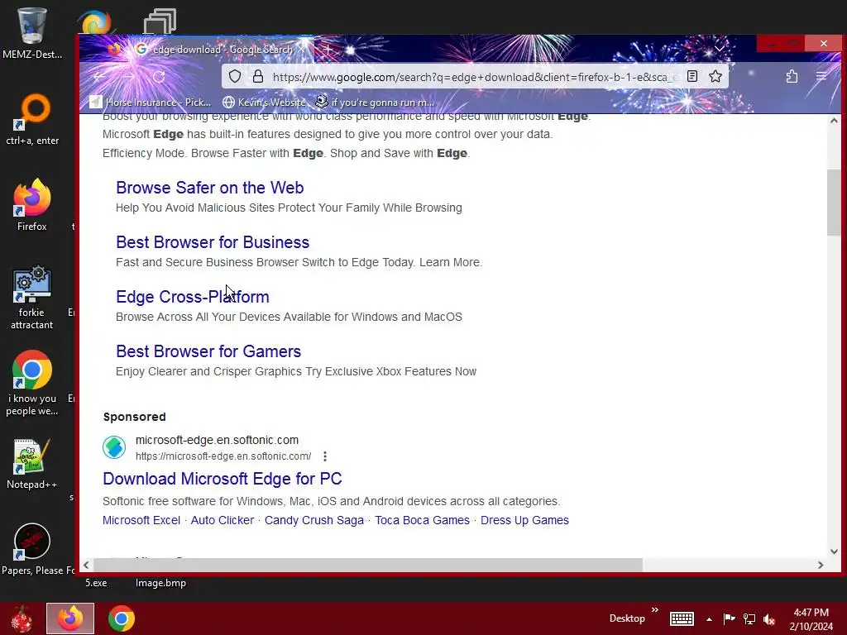Click the vertical scrollbar thumb

[834, 203]
